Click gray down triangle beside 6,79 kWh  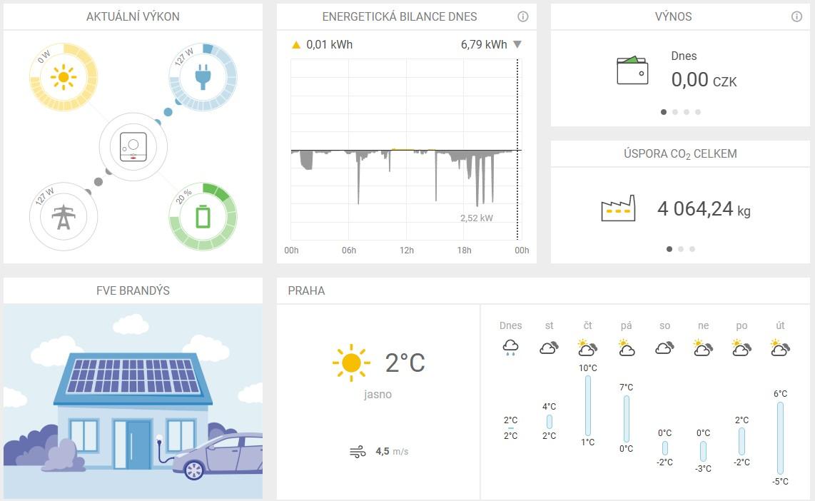[517, 45]
